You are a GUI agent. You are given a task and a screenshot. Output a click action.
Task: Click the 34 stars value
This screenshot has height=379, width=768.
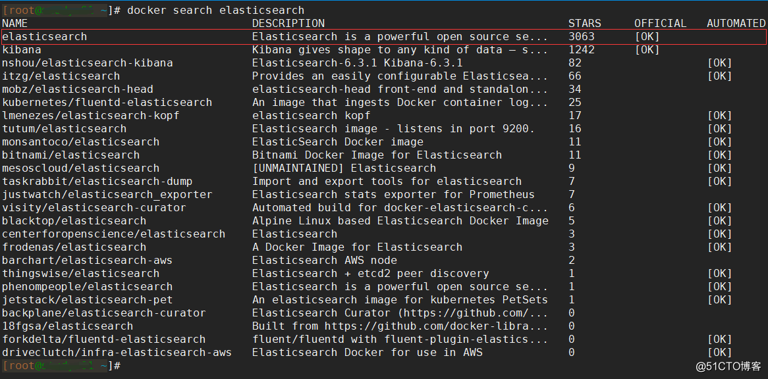(x=575, y=89)
